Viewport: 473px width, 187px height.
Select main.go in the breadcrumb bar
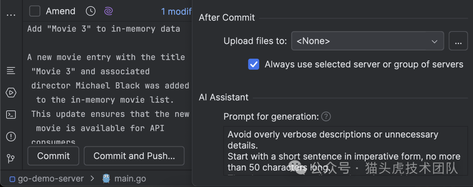pos(130,179)
